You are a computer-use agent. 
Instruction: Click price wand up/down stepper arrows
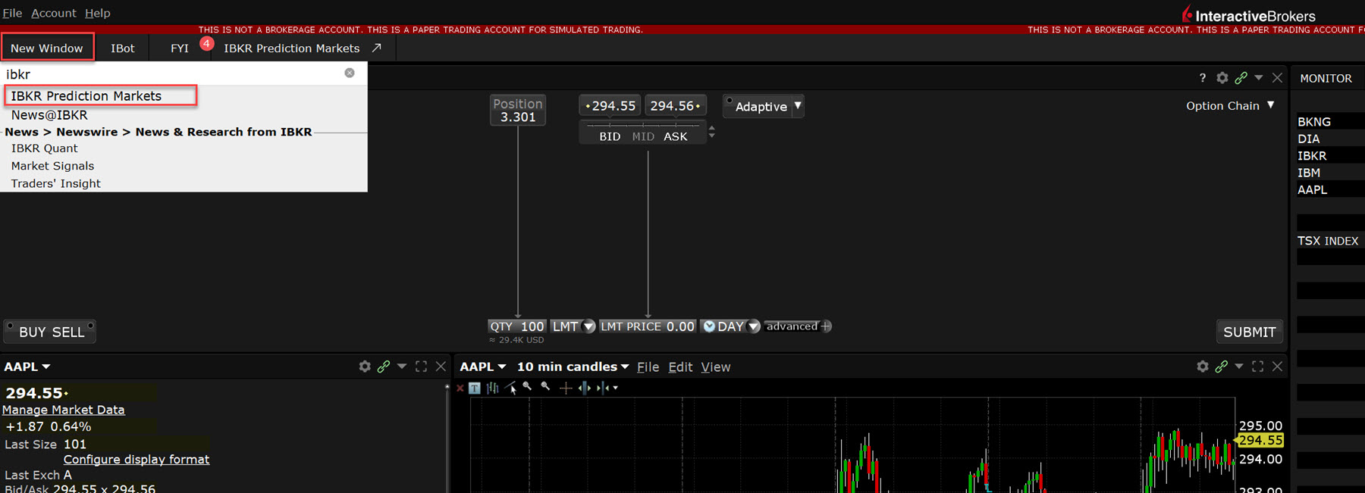pos(711,132)
